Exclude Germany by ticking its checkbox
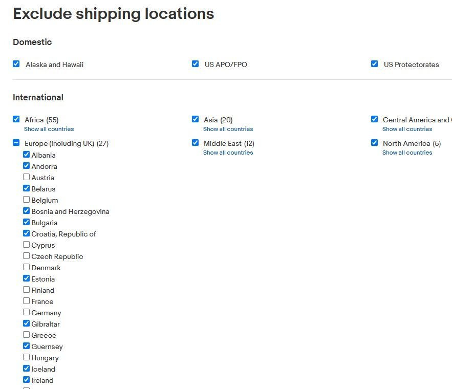The image size is (452, 389). click(26, 312)
